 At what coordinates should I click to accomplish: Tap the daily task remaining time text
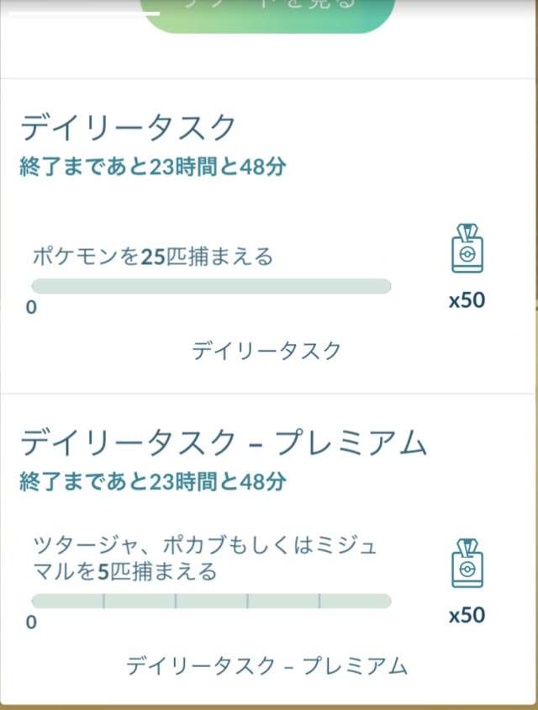pyautogui.click(x=153, y=167)
